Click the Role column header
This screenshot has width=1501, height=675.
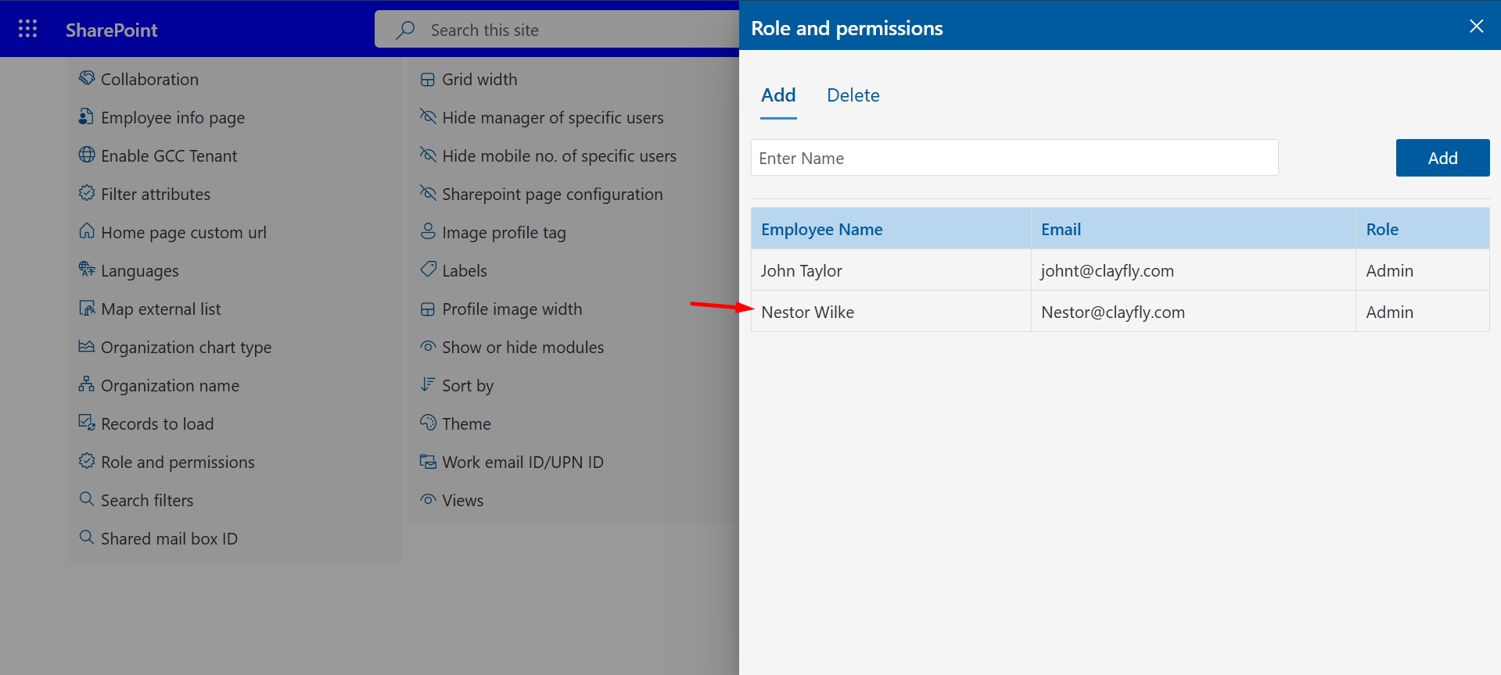tap(1423, 229)
